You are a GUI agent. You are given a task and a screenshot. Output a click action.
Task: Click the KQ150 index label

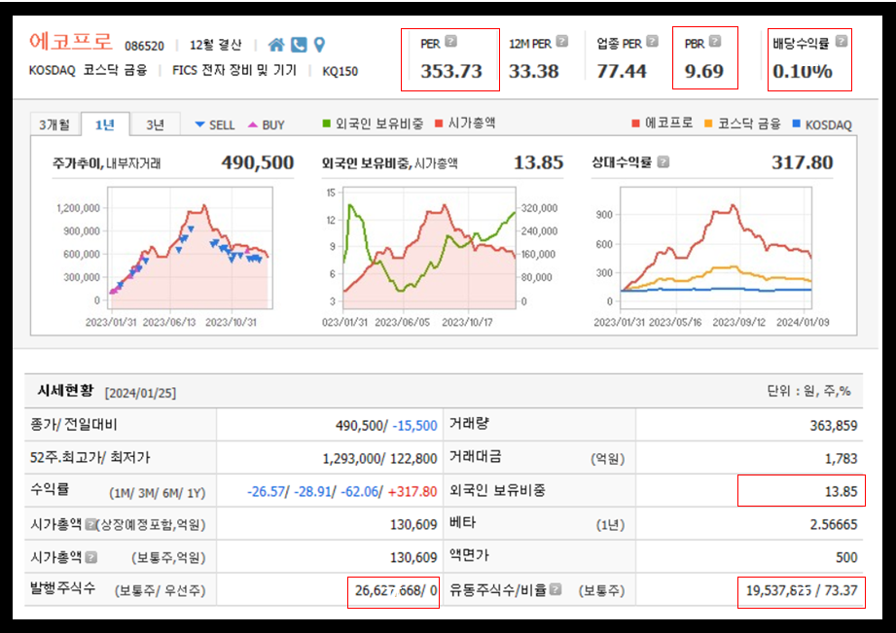click(340, 71)
